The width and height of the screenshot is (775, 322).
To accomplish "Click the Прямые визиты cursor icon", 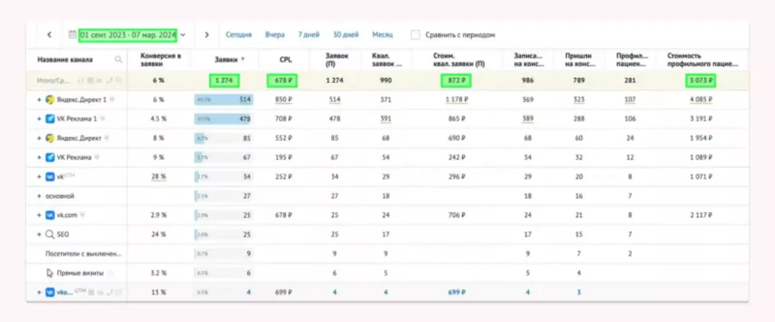I will (50, 273).
